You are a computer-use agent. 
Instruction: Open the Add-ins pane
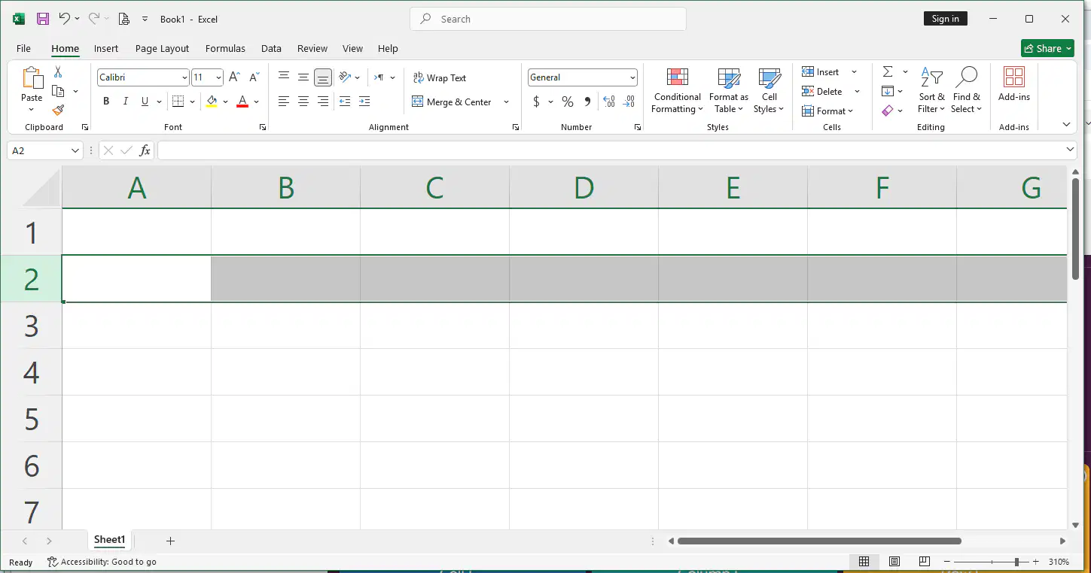(x=1014, y=84)
